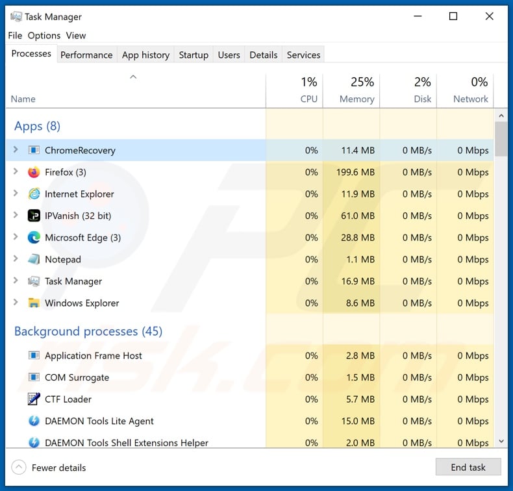
Task: Maximize the Task Manager window
Action: 453,16
